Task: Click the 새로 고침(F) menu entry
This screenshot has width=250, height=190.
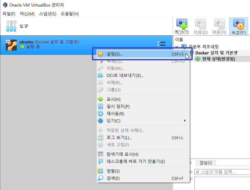Action: click(x=143, y=145)
